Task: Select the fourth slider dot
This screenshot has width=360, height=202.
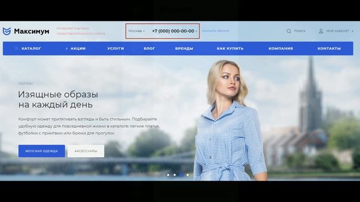Action: (x=187, y=175)
